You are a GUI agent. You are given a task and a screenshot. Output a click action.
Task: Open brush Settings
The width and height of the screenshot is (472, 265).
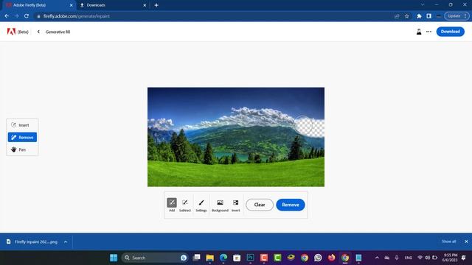201,205
